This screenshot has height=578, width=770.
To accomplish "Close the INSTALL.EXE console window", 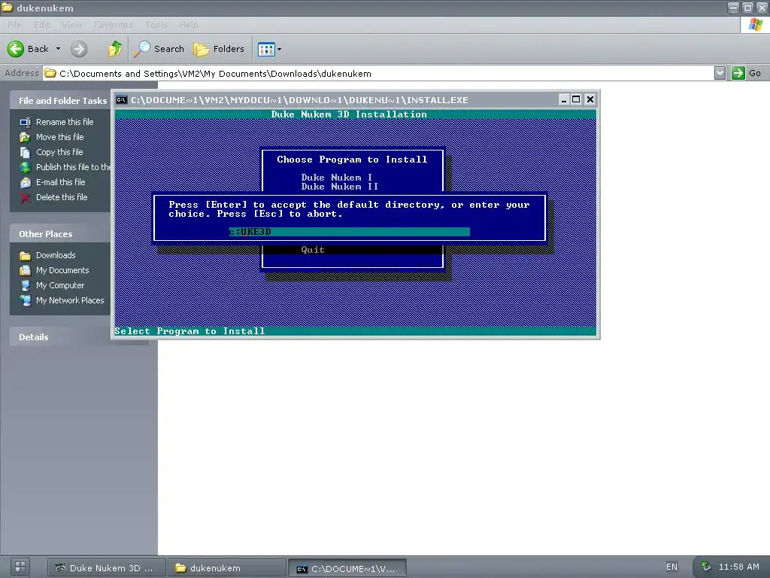I will tap(590, 99).
